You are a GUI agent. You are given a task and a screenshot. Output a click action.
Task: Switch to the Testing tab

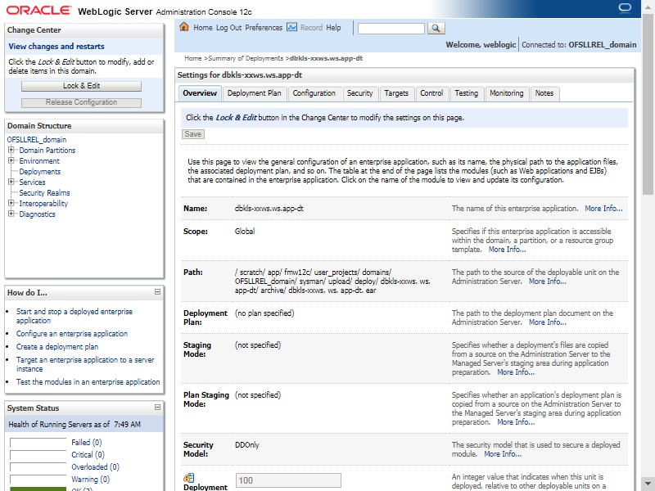click(x=466, y=93)
